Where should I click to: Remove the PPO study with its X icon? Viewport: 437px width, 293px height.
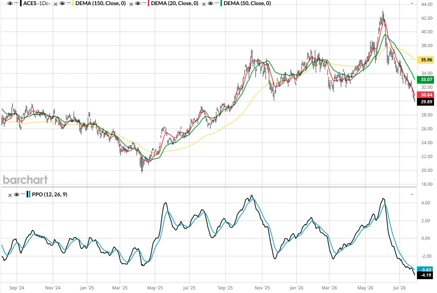[x=10, y=195]
